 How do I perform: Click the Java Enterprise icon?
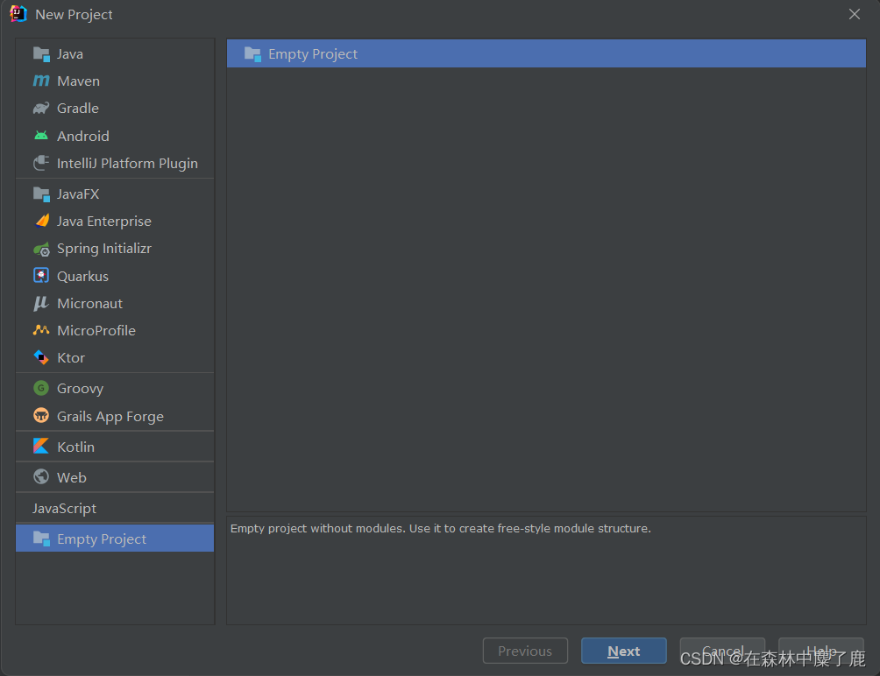[41, 221]
